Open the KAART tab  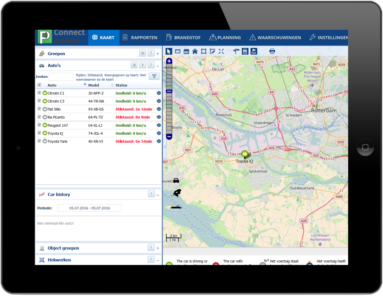[103, 37]
